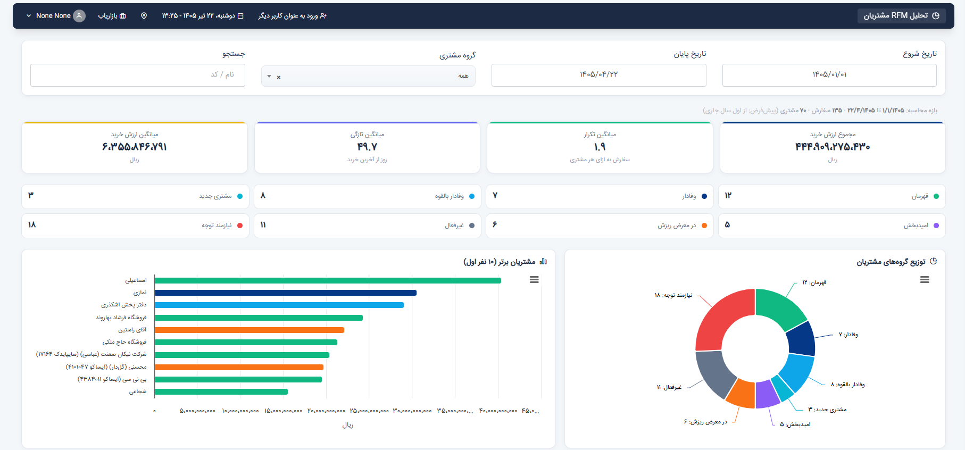Image resolution: width=965 pixels, height=450 pixels.
Task: Select the وفادار بالقوه segment tile
Action: (x=368, y=196)
